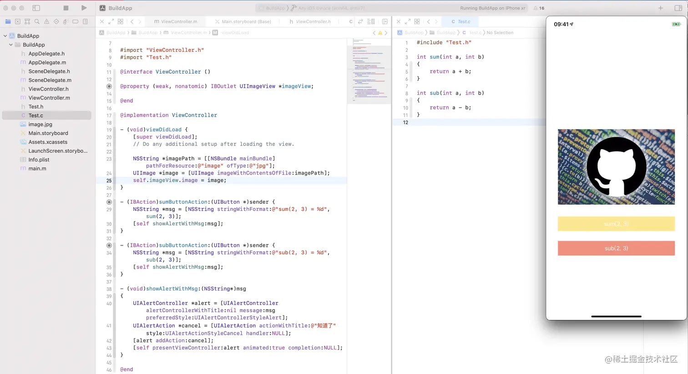The image size is (688, 374).
Task: Open related items grid in Test.c editor
Action: (x=417, y=21)
